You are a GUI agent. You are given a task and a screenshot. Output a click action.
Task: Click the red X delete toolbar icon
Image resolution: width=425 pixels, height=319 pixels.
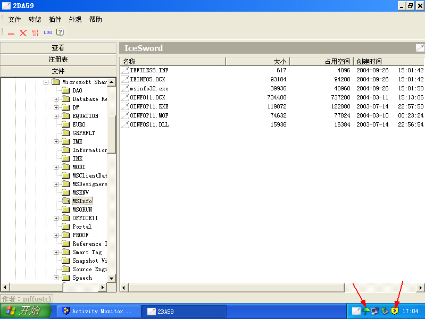(23, 33)
